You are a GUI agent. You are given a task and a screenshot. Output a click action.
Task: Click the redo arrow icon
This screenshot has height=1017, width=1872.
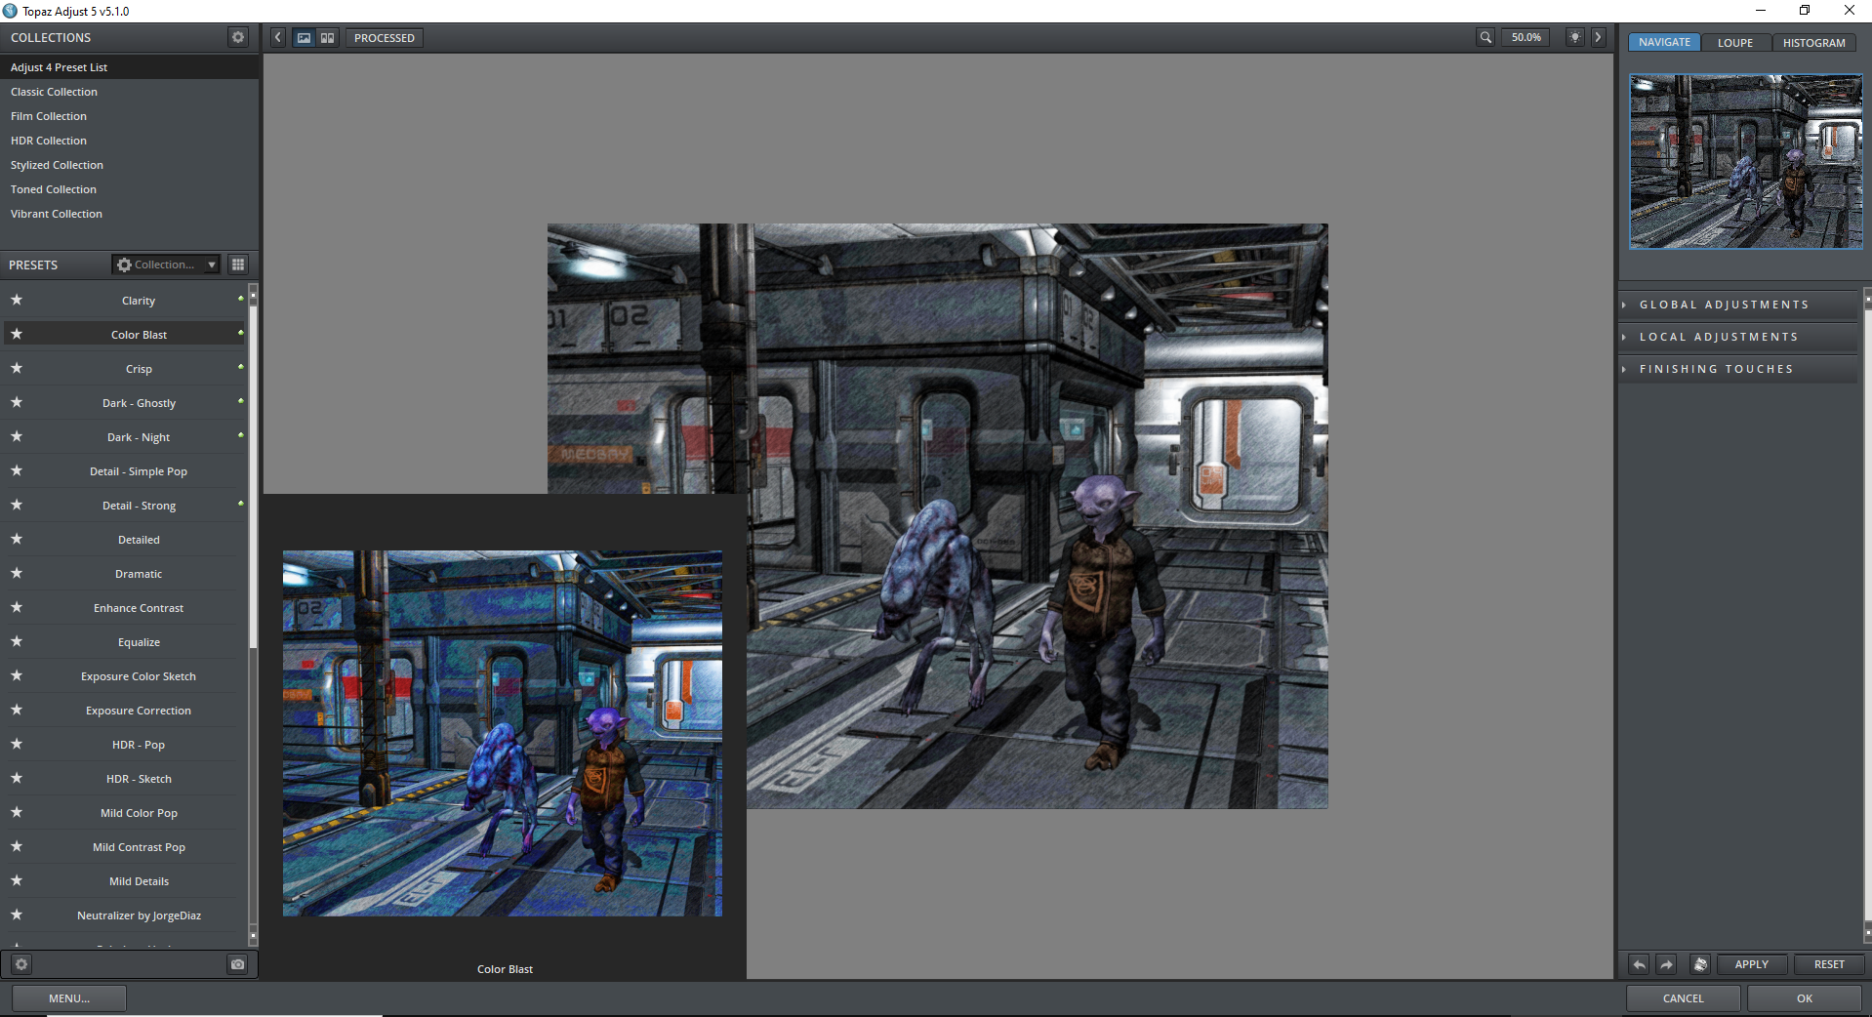click(x=1667, y=964)
